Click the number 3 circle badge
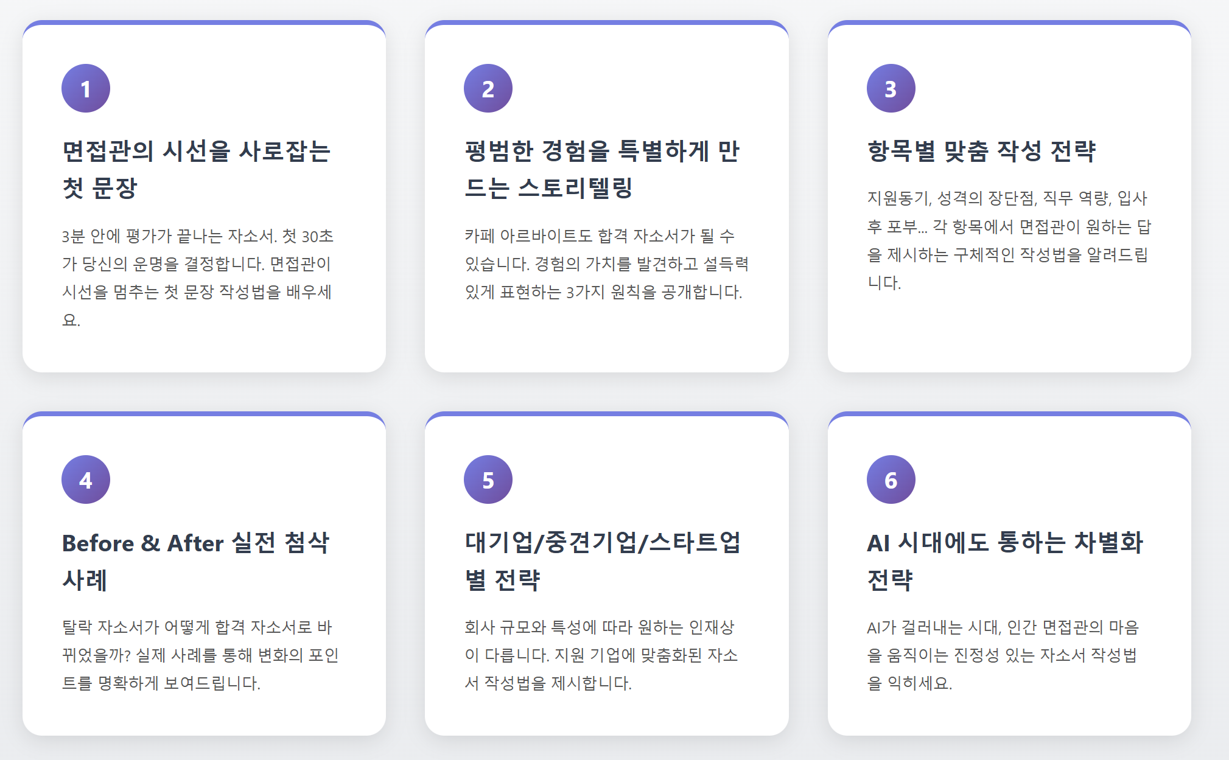 pyautogui.click(x=891, y=88)
